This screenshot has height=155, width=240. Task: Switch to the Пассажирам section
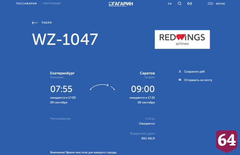[x=26, y=4]
